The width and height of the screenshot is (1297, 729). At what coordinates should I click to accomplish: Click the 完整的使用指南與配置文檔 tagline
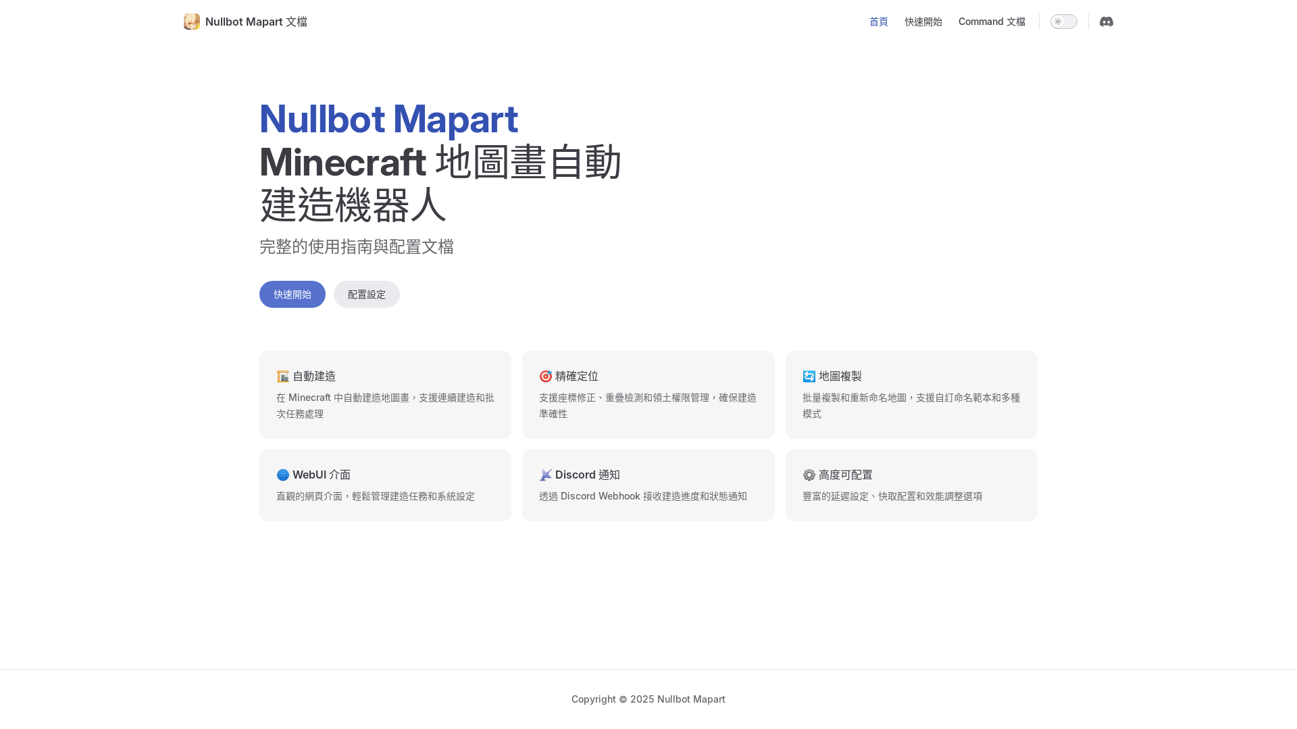point(357,246)
